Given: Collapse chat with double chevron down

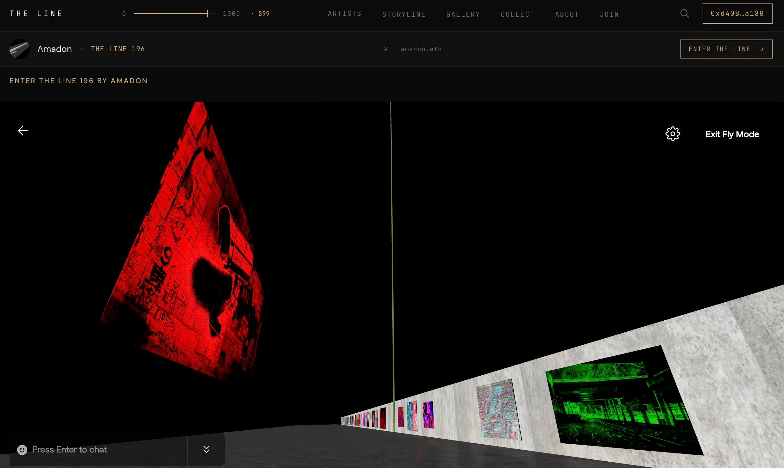Looking at the screenshot, I should click(x=206, y=449).
